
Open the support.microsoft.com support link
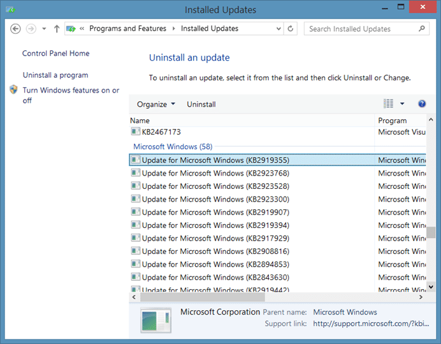pos(372,324)
